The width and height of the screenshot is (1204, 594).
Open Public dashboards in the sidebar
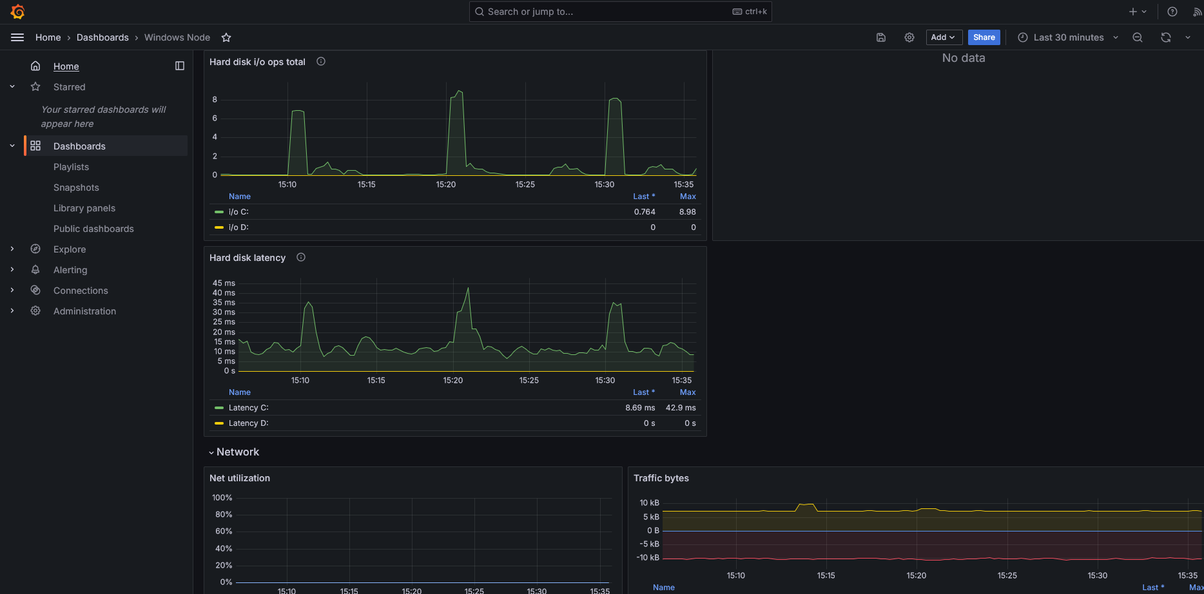tap(93, 228)
